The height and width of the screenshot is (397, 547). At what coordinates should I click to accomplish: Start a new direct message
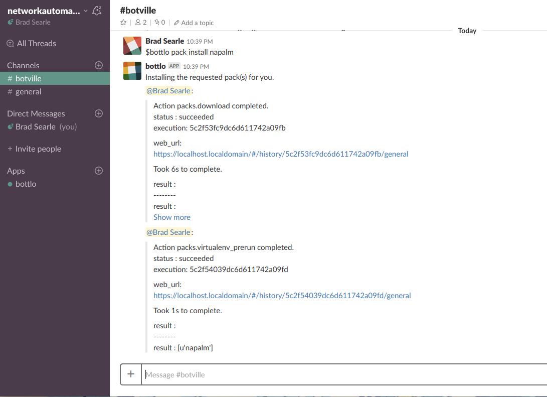[99, 113]
